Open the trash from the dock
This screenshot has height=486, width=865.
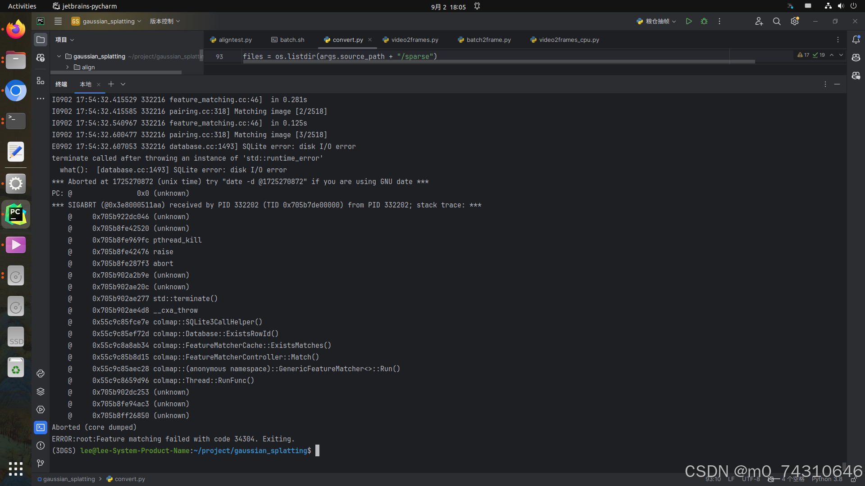[x=16, y=368]
